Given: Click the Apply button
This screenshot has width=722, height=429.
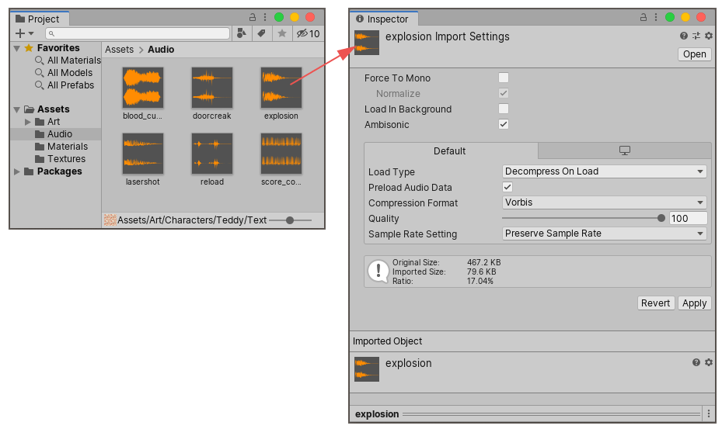Looking at the screenshot, I should coord(694,303).
